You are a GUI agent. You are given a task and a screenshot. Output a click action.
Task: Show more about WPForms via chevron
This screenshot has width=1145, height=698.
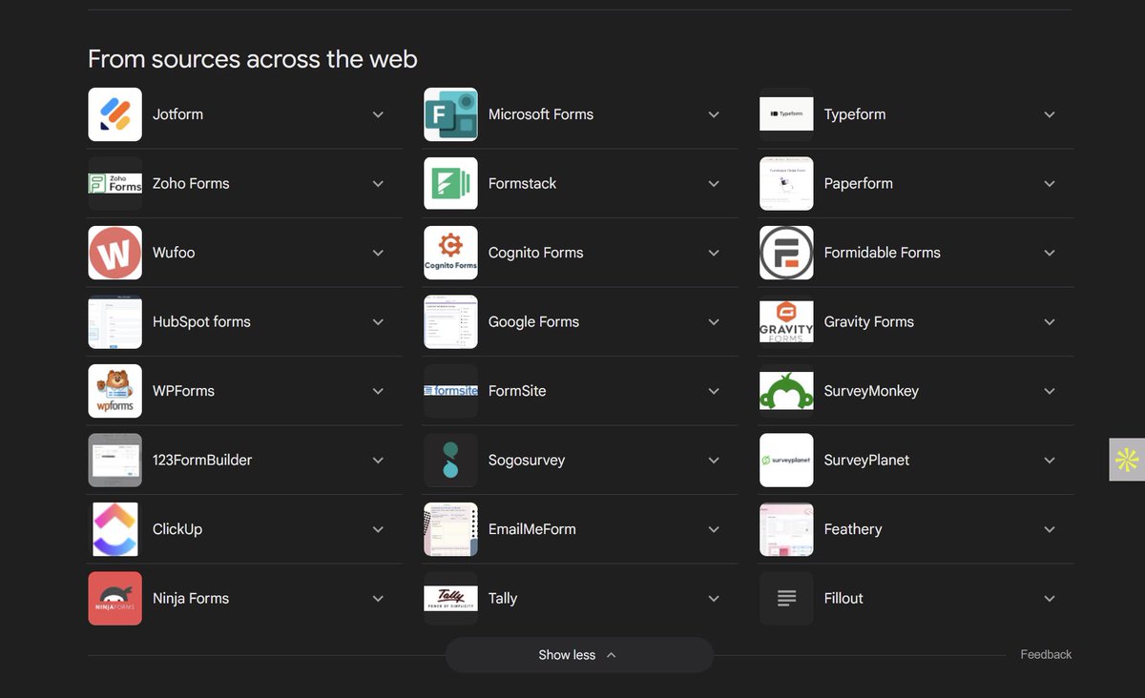pyautogui.click(x=378, y=391)
